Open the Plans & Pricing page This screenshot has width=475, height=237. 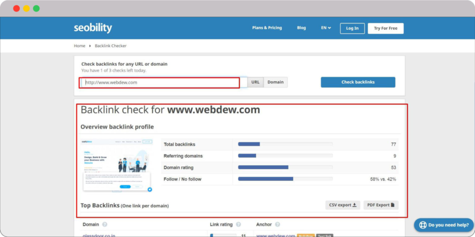point(267,28)
